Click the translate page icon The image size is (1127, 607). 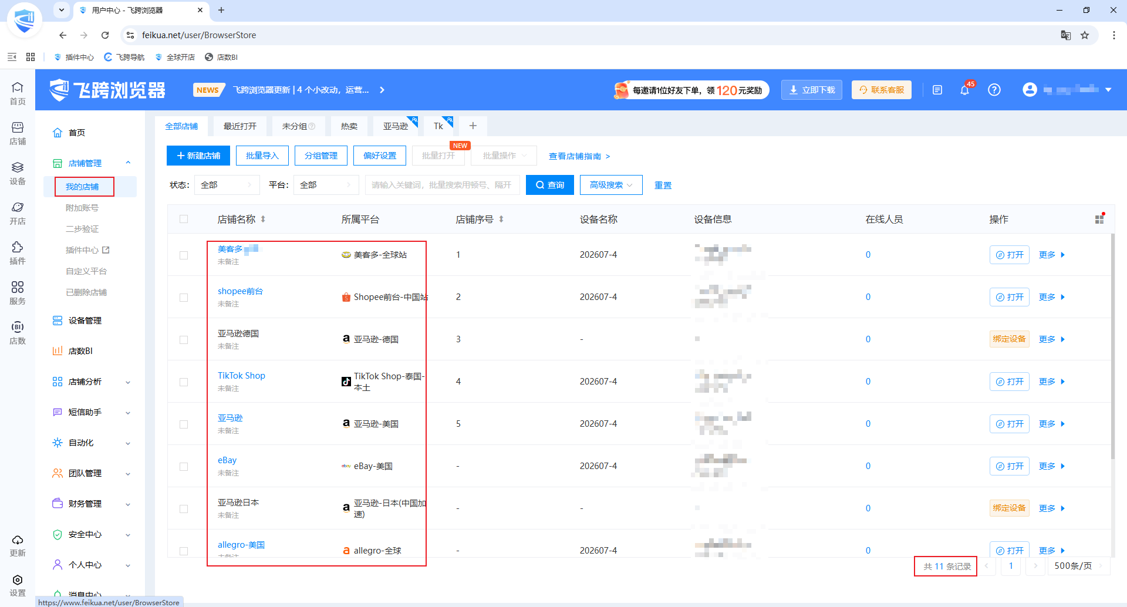coord(1066,35)
